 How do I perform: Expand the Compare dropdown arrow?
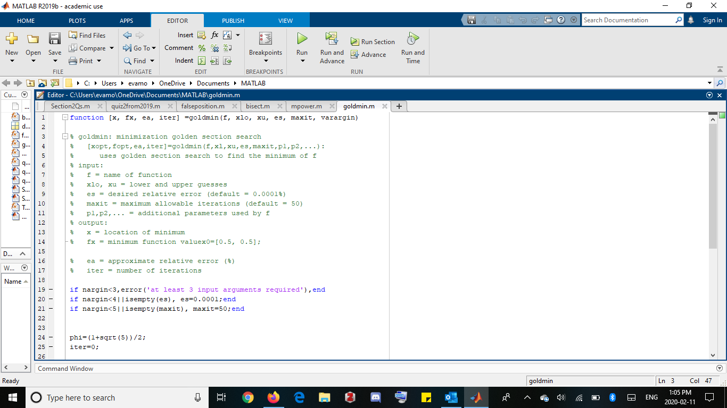112,48
